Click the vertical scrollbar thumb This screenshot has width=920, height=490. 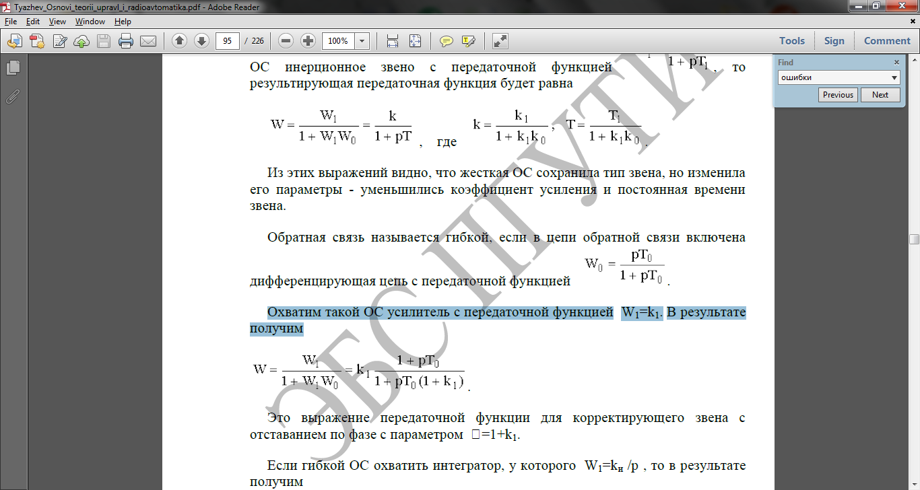point(914,239)
